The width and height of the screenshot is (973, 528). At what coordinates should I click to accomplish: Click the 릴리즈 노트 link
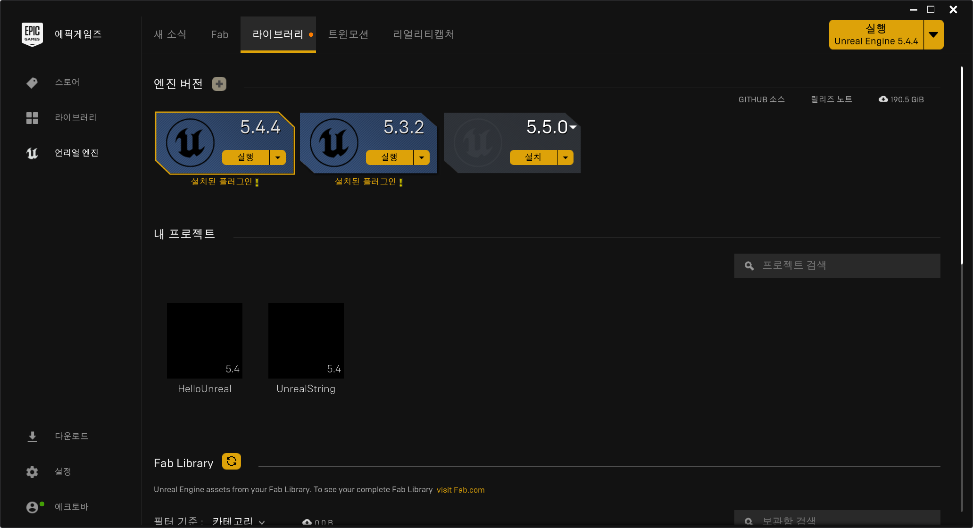pos(831,99)
